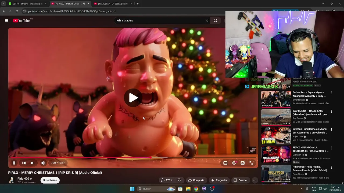The image size is (344, 193).
Task: Open more actions ellipsis under the video
Action: tap(255, 180)
